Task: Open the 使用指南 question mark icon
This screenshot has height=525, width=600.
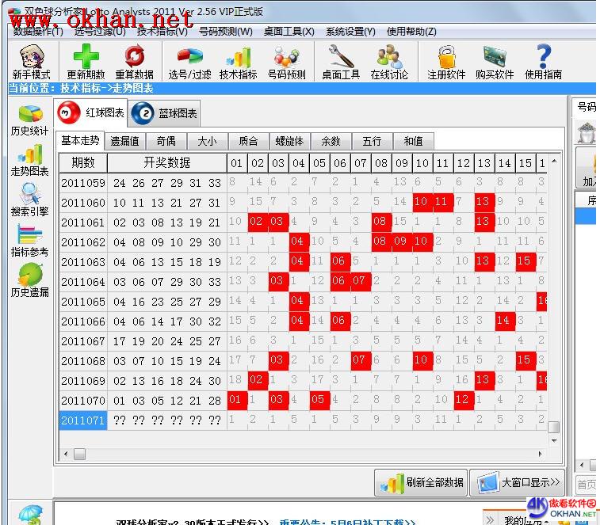Action: (x=544, y=61)
